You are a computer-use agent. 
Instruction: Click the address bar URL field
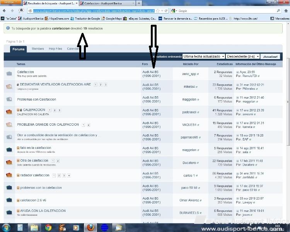[x=94, y=11]
